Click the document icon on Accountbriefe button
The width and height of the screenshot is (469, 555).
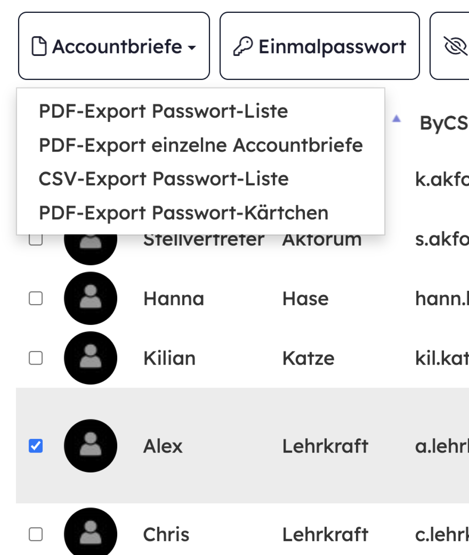39,46
